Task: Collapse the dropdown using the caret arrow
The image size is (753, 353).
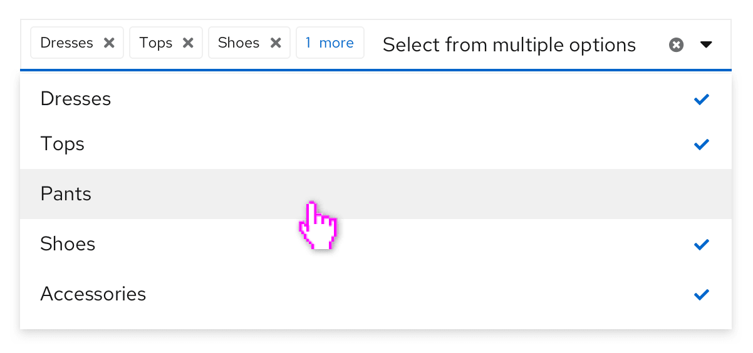Action: point(706,45)
